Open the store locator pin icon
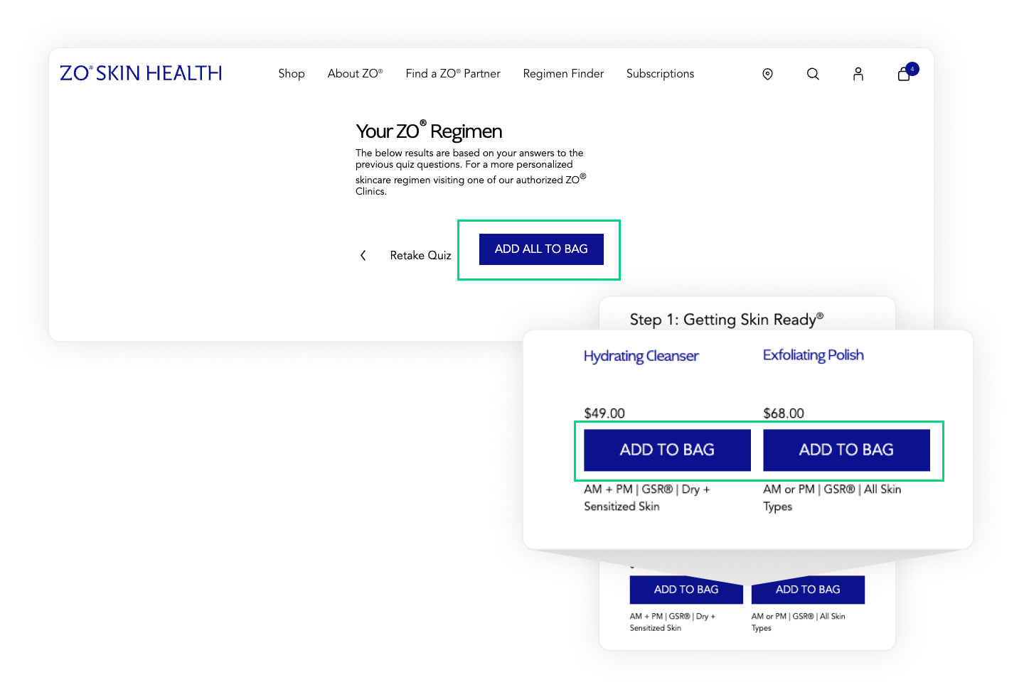1024x682 pixels. pyautogui.click(x=767, y=74)
